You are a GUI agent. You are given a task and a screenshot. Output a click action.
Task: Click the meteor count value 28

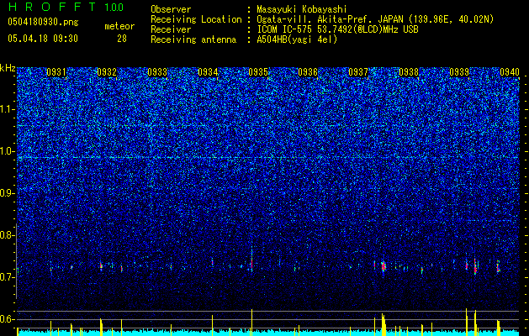[122, 39]
